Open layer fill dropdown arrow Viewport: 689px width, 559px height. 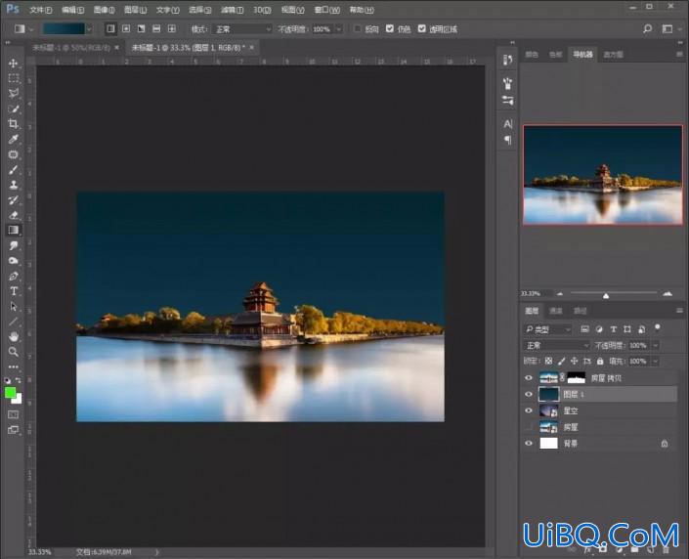[x=656, y=362]
